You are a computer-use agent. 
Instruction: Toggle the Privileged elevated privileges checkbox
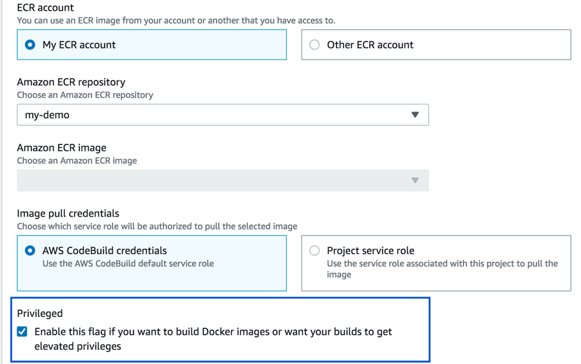pyautogui.click(x=22, y=331)
